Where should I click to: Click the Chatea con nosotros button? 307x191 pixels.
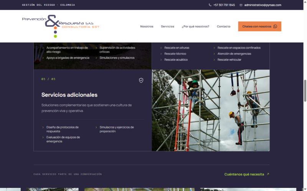tap(260, 26)
